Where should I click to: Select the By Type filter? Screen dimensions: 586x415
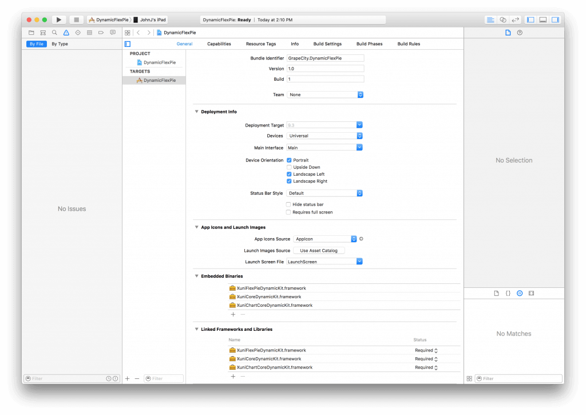[x=60, y=44]
